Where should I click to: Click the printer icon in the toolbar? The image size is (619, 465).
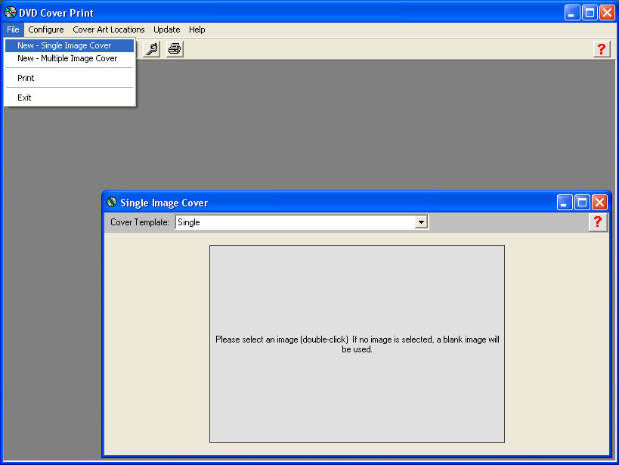coord(175,49)
